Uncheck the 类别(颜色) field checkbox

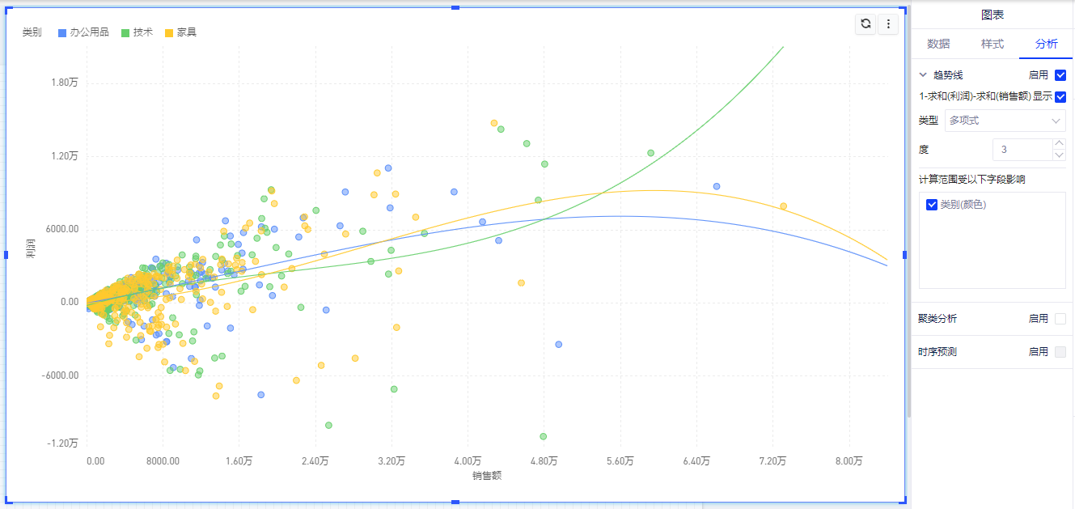932,205
